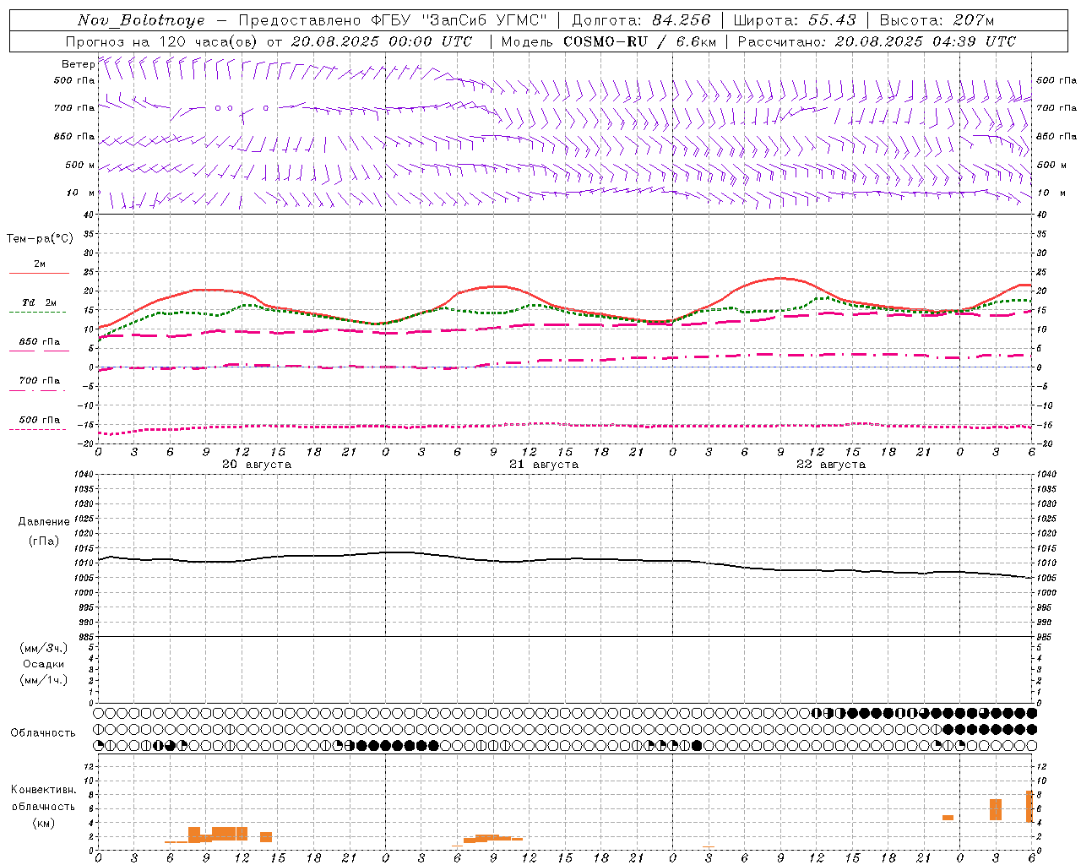The image size is (1081, 865).
Task: Select the (мм/3ч.) precipitation unit label
Action: coord(44,648)
